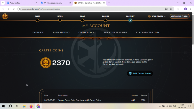Image resolution: width=194 pixels, height=109 pixels.
Task: Open the PTS Character Copy tab
Action: point(148,32)
